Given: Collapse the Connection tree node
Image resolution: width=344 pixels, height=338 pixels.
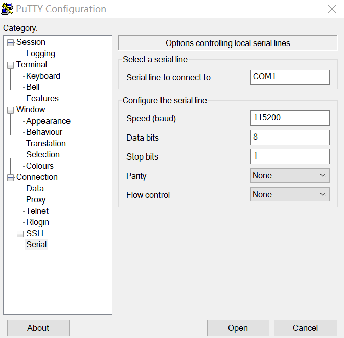Looking at the screenshot, I should coord(10,177).
